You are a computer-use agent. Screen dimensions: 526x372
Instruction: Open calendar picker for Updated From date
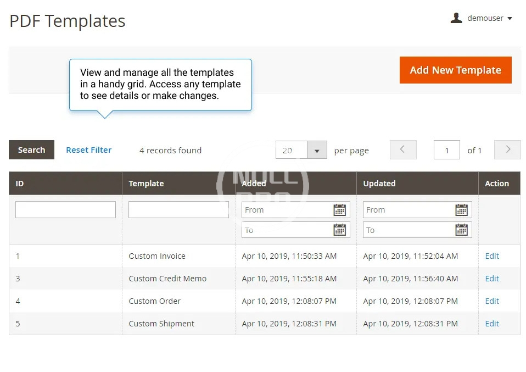[461, 210]
